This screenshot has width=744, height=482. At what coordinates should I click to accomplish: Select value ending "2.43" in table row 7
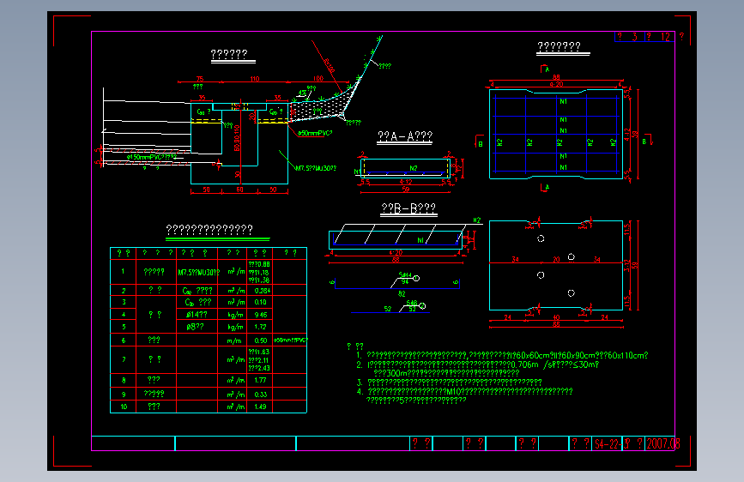pos(259,368)
